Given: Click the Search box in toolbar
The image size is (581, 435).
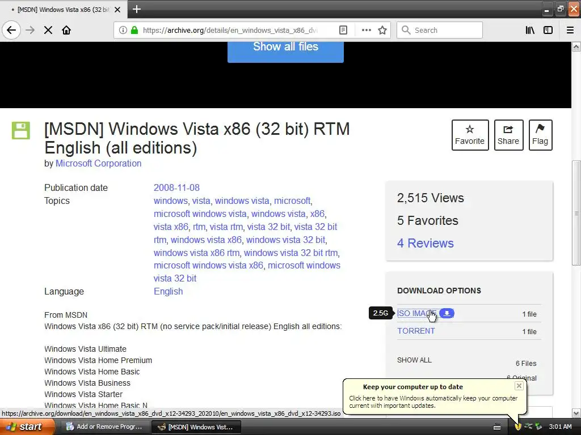Looking at the screenshot, I should click(x=440, y=30).
